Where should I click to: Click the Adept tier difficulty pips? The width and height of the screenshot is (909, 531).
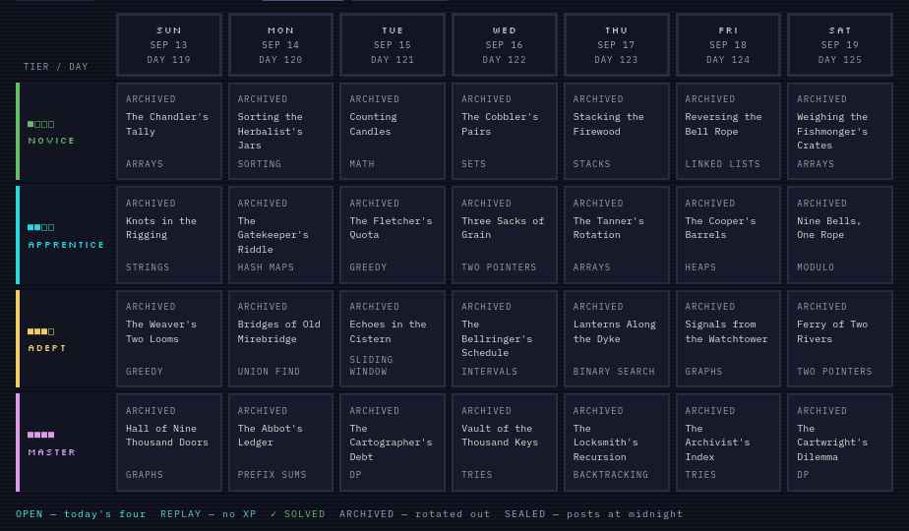(x=40, y=331)
